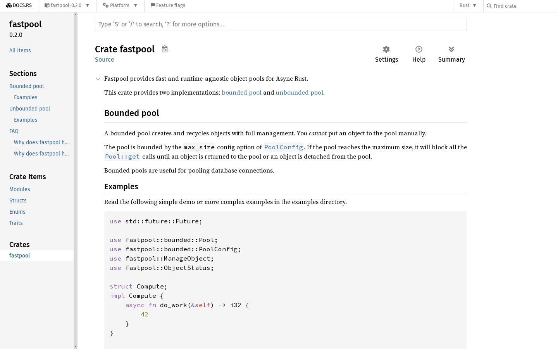Open the Rust dropdown menu
Screen dimensions: 558x349
click(x=468, y=5)
